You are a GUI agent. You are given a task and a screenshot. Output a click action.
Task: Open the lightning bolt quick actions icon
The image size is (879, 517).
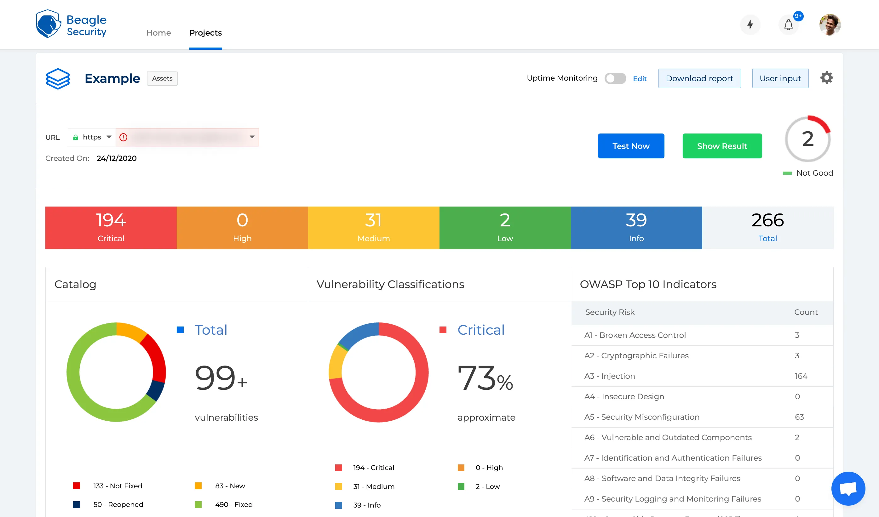click(x=750, y=25)
